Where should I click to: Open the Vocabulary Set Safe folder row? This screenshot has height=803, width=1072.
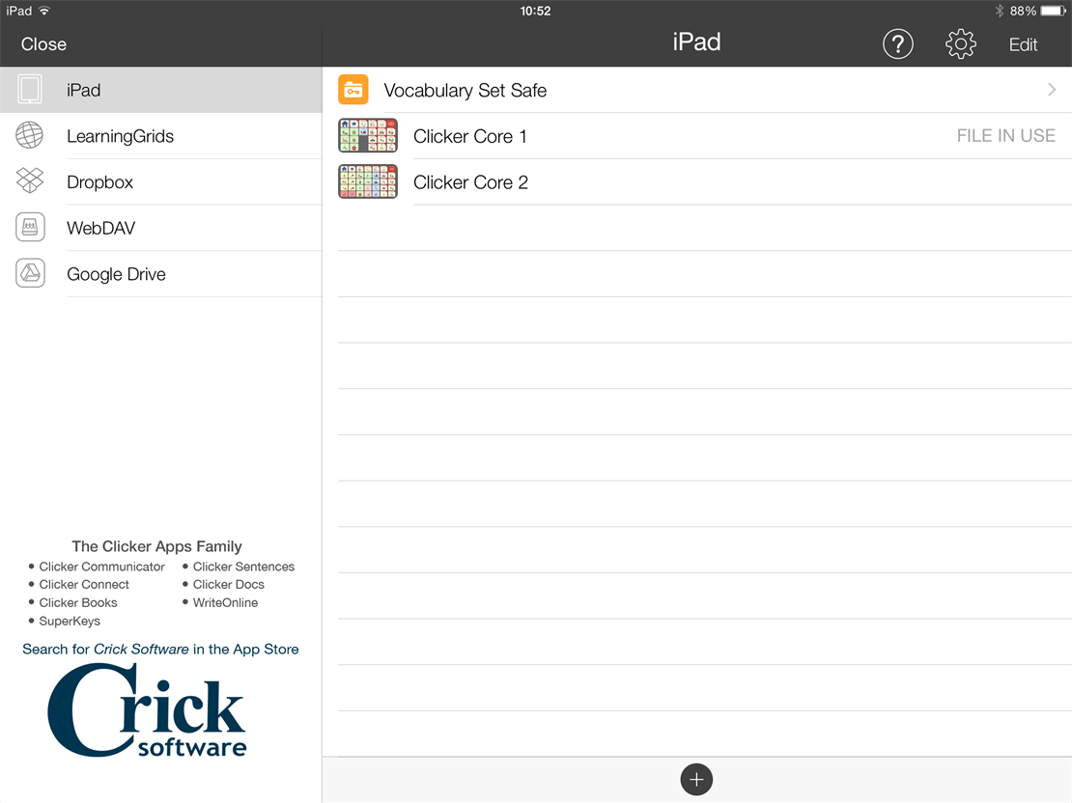696,90
